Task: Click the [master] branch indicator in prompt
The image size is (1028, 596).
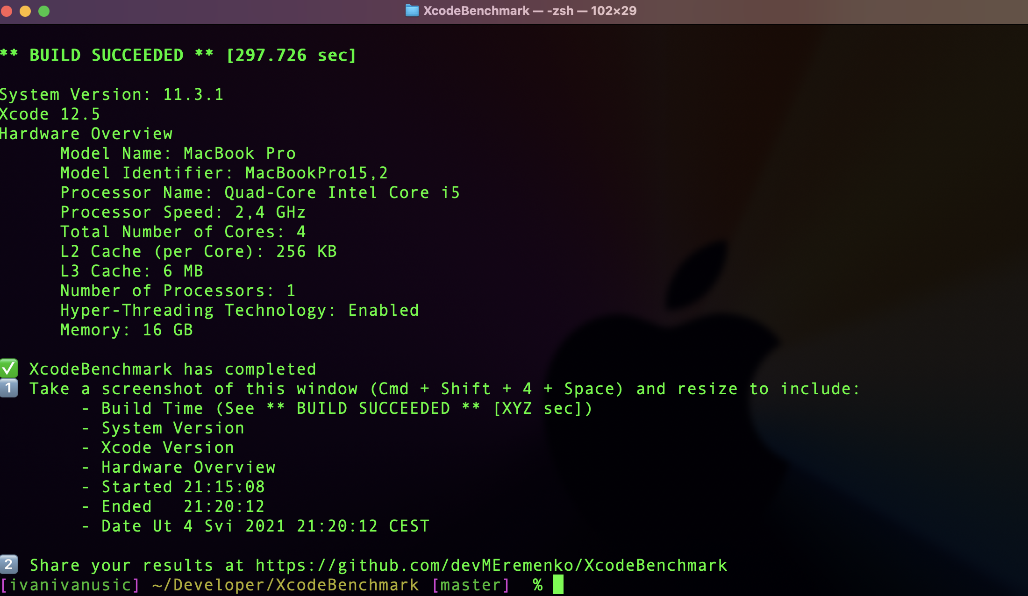Action: point(471,585)
